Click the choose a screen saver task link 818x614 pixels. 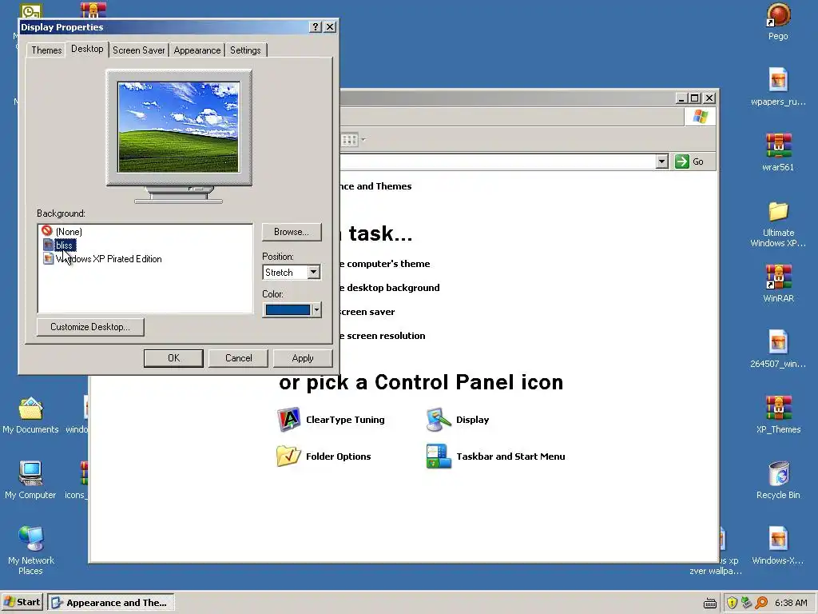tap(367, 312)
